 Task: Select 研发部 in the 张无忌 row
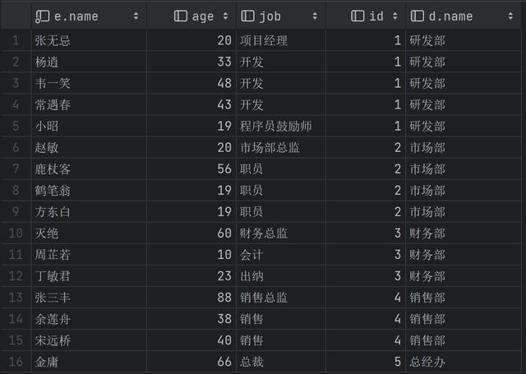(427, 40)
